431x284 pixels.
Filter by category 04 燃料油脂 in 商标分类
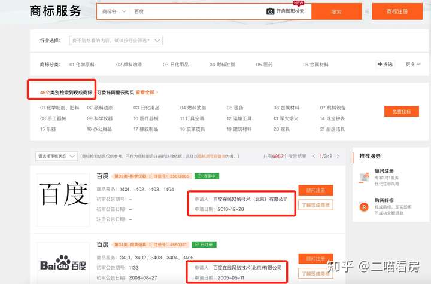[222, 65]
